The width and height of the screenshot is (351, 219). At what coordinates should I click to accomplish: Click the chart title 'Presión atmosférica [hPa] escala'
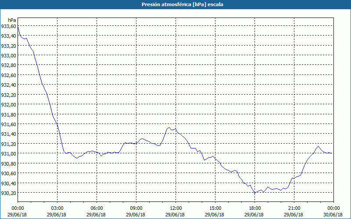click(182, 4)
